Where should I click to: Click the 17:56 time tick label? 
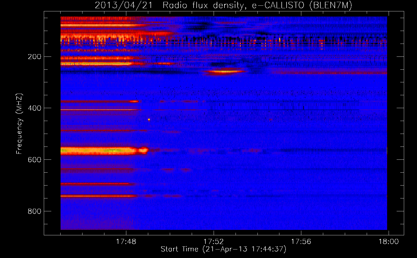[x=301, y=242]
